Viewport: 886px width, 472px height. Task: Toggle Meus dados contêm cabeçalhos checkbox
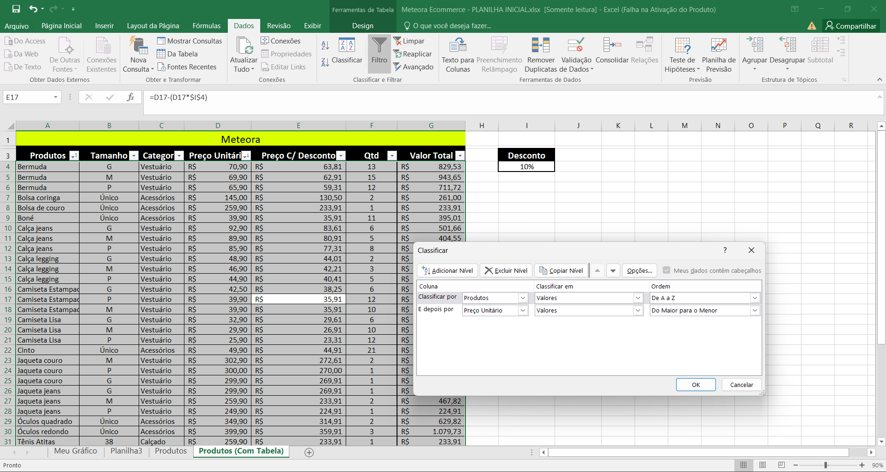point(666,270)
